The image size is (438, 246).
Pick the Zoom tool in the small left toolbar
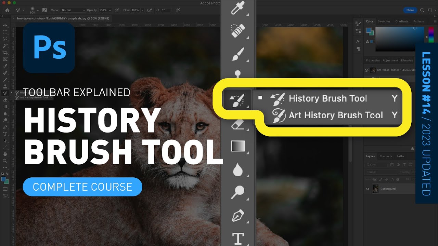5,160
